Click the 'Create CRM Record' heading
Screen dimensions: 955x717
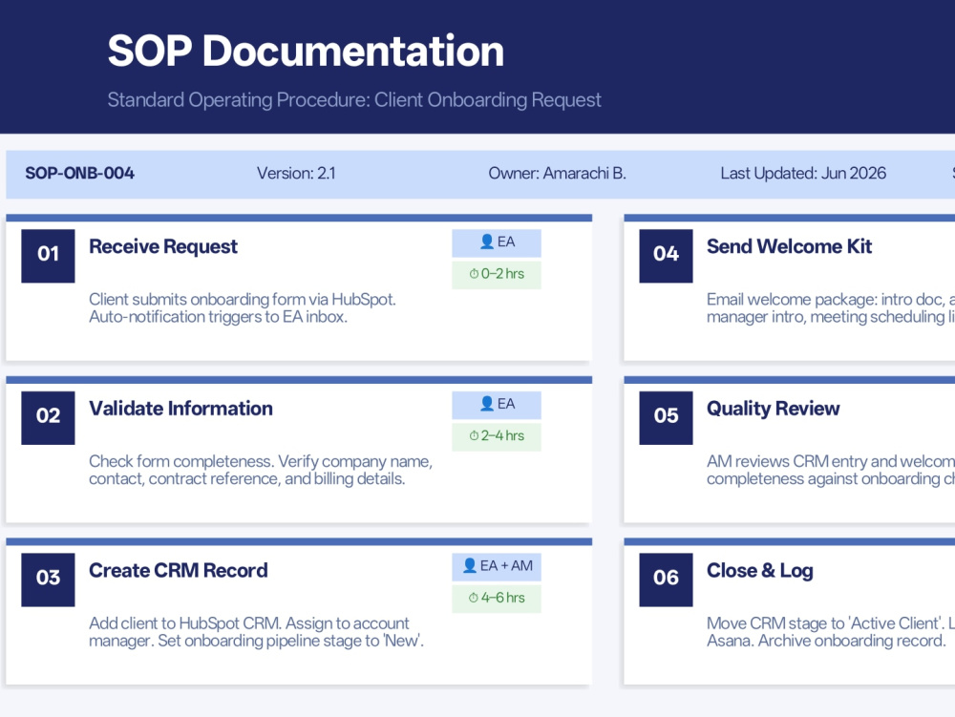(x=179, y=570)
